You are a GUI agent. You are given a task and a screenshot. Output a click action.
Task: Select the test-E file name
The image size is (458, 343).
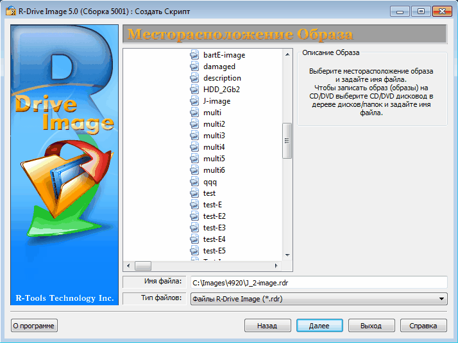(x=213, y=205)
